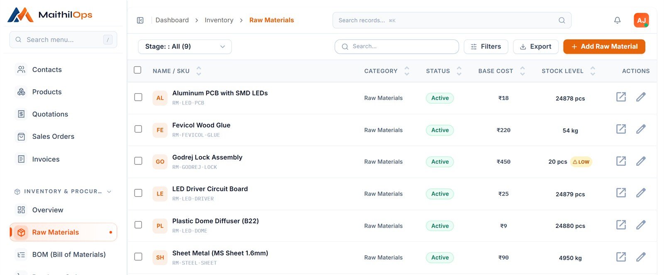Click the AL badge for Aluminum PCB

[x=160, y=98]
